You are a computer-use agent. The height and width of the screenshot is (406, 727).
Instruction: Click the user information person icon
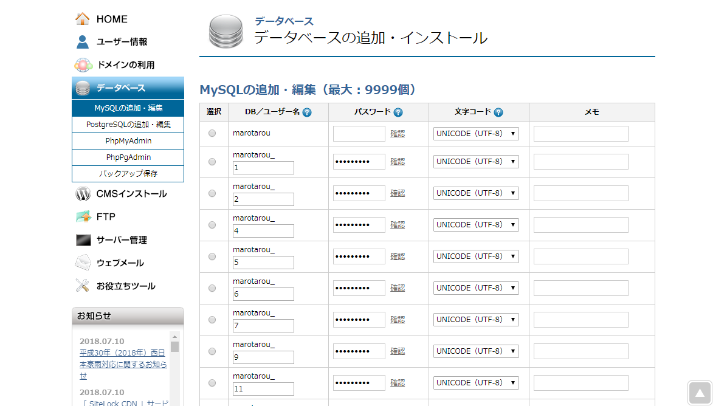point(83,42)
